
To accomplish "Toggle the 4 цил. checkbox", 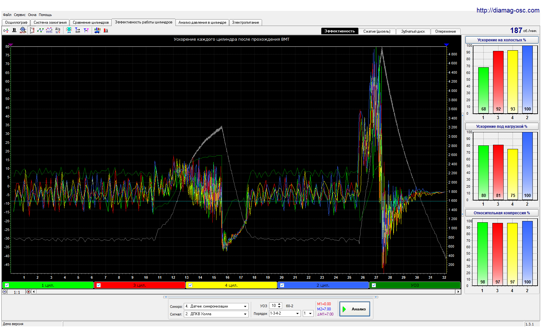I will [190, 285].
